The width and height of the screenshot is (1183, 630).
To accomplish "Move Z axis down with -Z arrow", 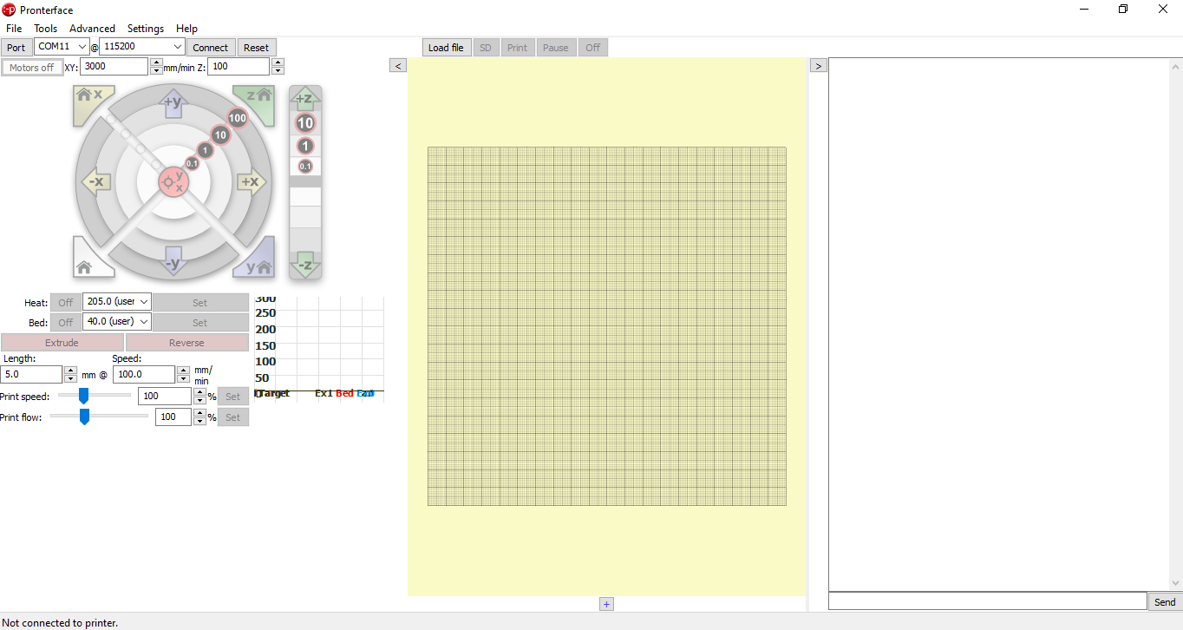I will [x=304, y=265].
